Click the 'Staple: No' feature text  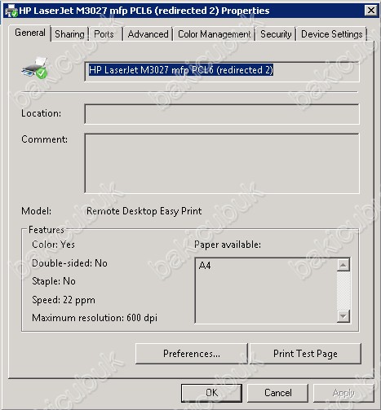point(54,281)
